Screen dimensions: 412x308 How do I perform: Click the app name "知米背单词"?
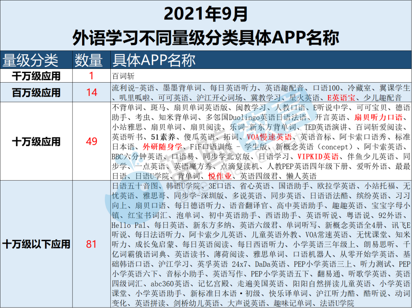pyautogui.click(x=178, y=117)
